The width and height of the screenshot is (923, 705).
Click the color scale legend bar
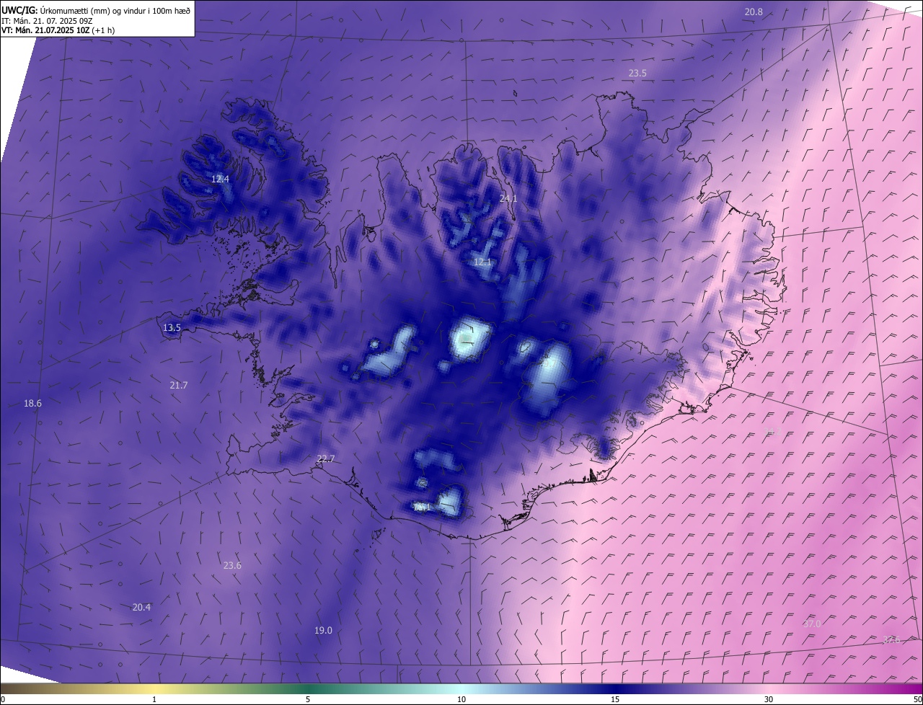(x=461, y=688)
